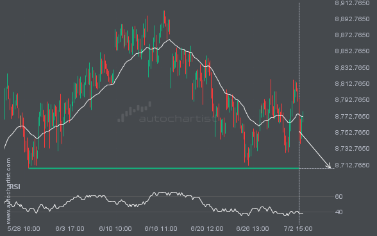Click the RSI 40 level label

(x=339, y=212)
